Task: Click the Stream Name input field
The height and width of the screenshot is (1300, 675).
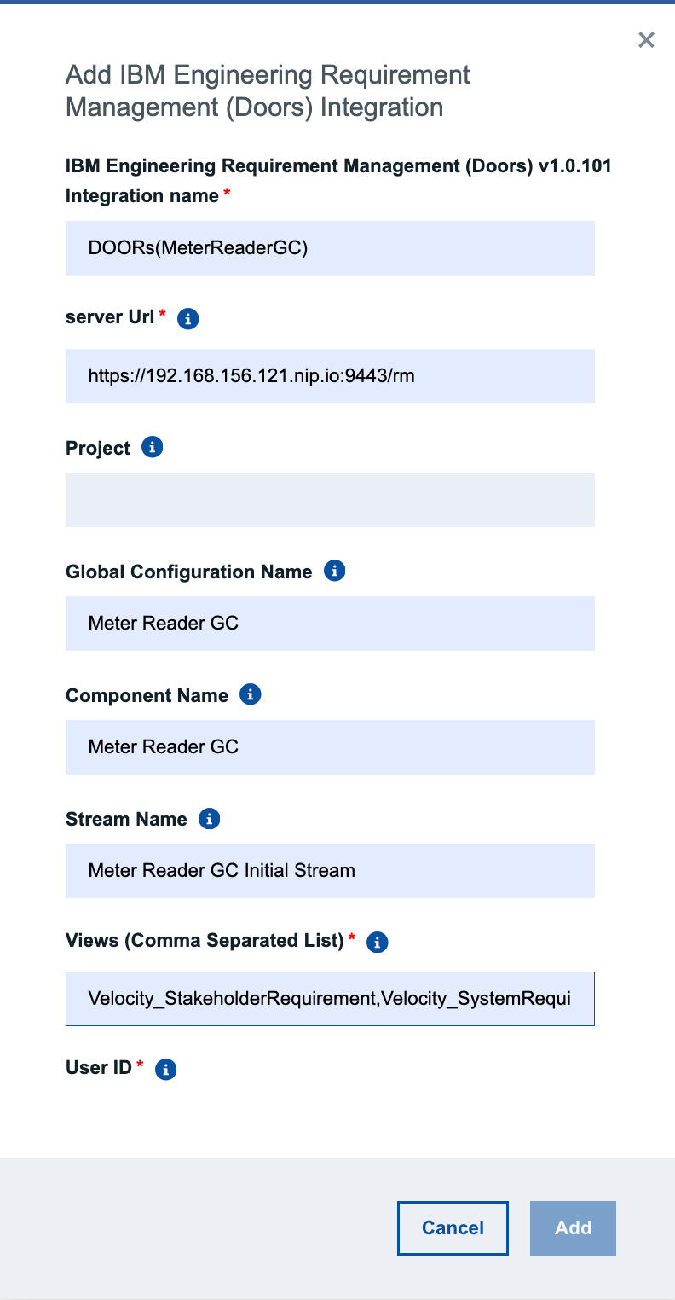Action: click(x=330, y=871)
